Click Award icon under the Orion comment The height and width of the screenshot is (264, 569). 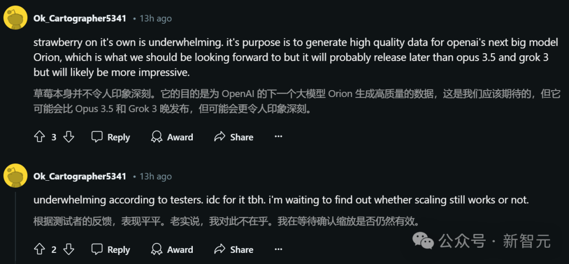tap(156, 137)
